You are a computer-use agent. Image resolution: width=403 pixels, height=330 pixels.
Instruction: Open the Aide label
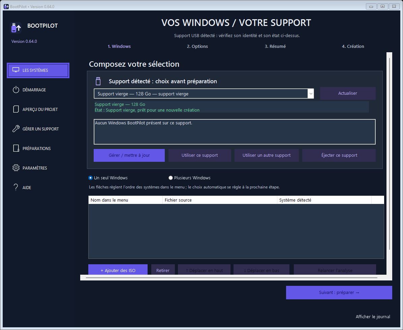click(27, 188)
